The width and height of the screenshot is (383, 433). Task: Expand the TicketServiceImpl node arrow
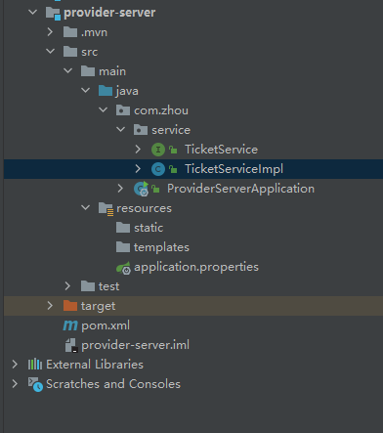[138, 169]
